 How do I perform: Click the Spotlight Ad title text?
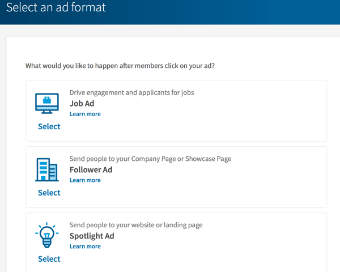[92, 236]
